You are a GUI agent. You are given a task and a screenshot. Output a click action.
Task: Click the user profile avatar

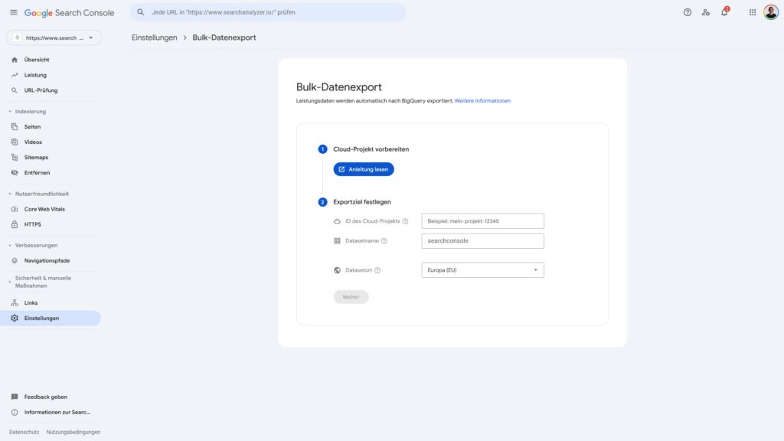click(x=770, y=12)
